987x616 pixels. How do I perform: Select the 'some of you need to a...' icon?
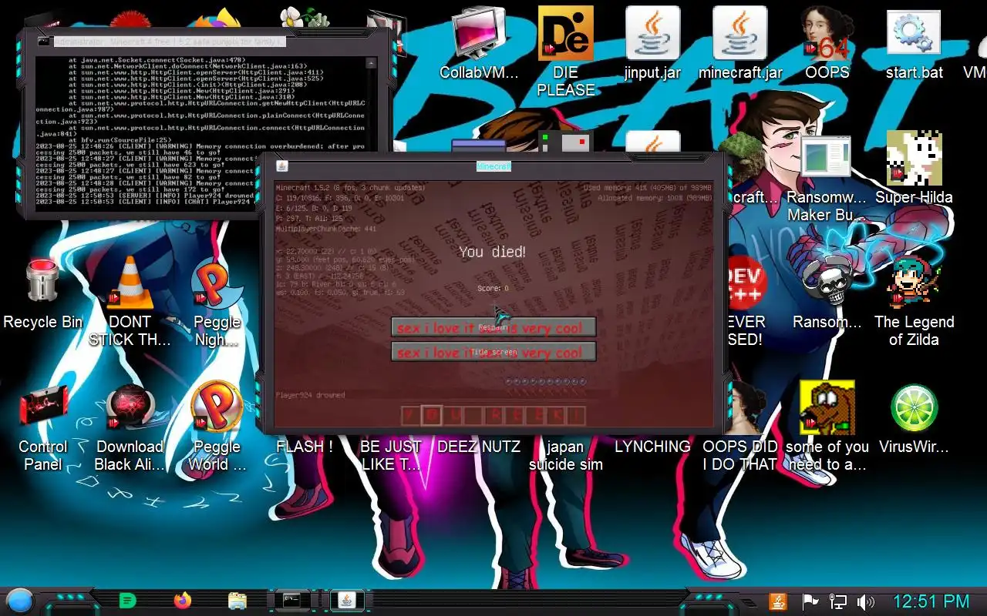click(x=827, y=426)
